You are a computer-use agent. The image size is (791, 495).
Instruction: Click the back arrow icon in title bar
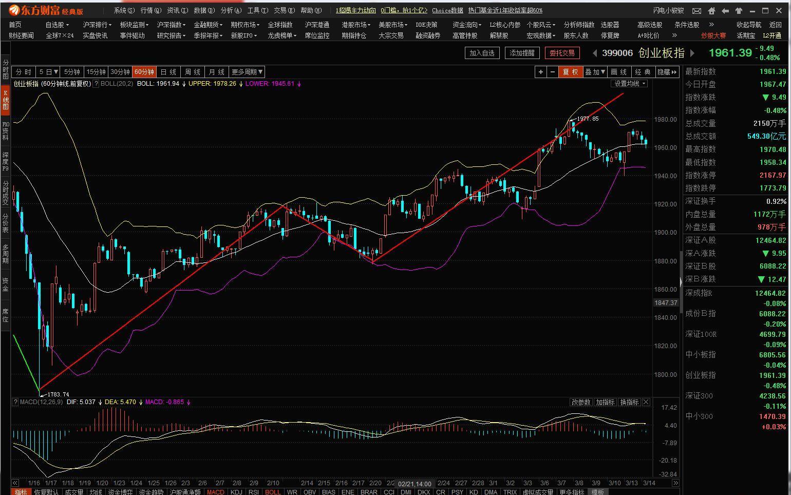[725, 10]
